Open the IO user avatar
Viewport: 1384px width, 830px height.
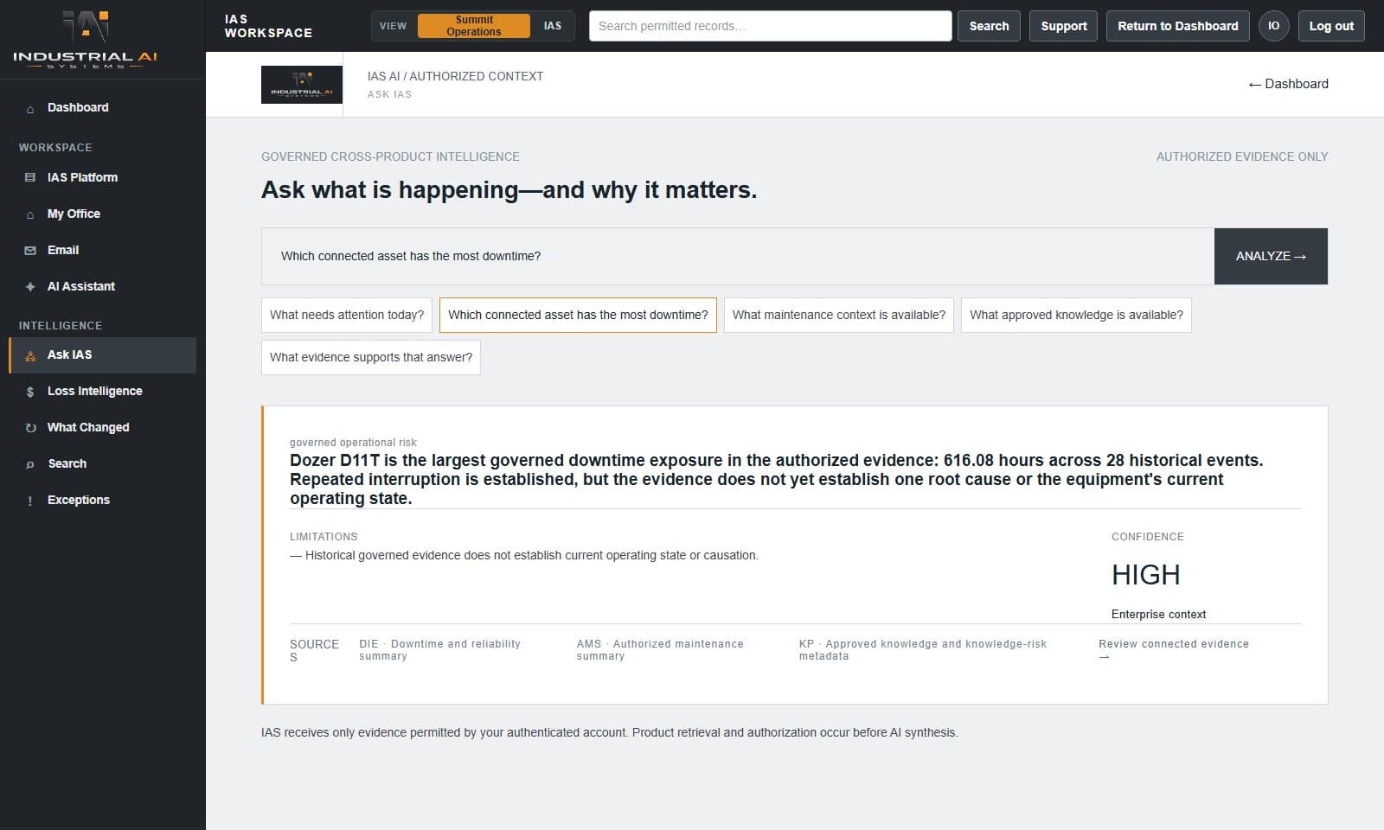(1273, 26)
